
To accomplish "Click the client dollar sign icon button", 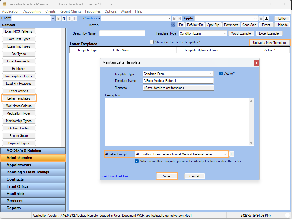I will tap(69, 18).
